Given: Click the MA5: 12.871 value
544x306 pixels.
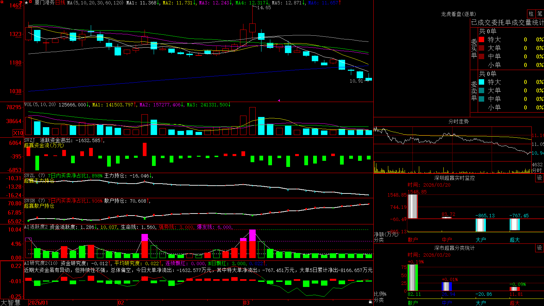Looking at the screenshot, I should click(x=287, y=3).
